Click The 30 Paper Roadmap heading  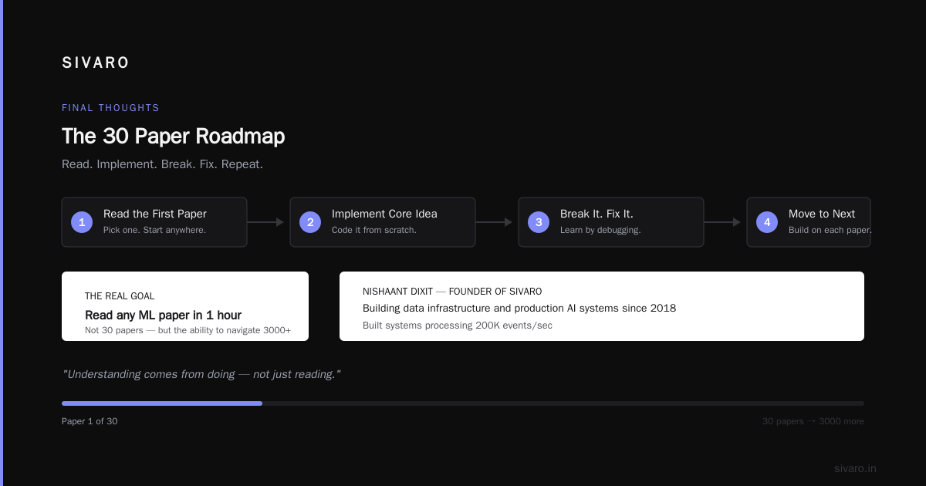coord(174,137)
